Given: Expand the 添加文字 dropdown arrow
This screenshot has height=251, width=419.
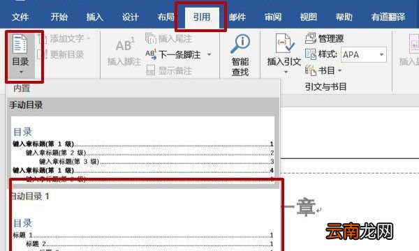Looking at the screenshot, I should coord(89,39).
